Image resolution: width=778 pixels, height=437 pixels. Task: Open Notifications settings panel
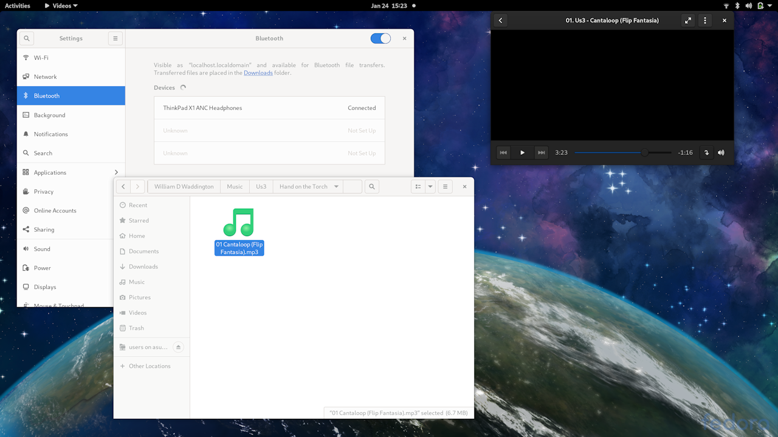tap(71, 134)
